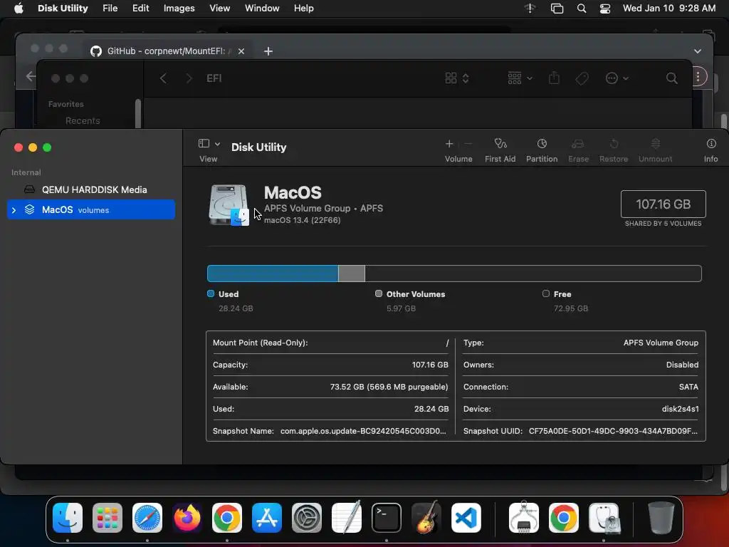Go back in the EFI Finder window
The image size is (729, 547).
pos(163,78)
